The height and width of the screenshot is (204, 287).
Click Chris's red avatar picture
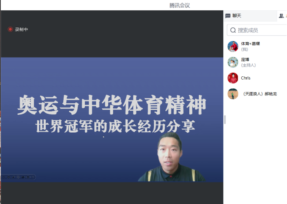point(233,78)
